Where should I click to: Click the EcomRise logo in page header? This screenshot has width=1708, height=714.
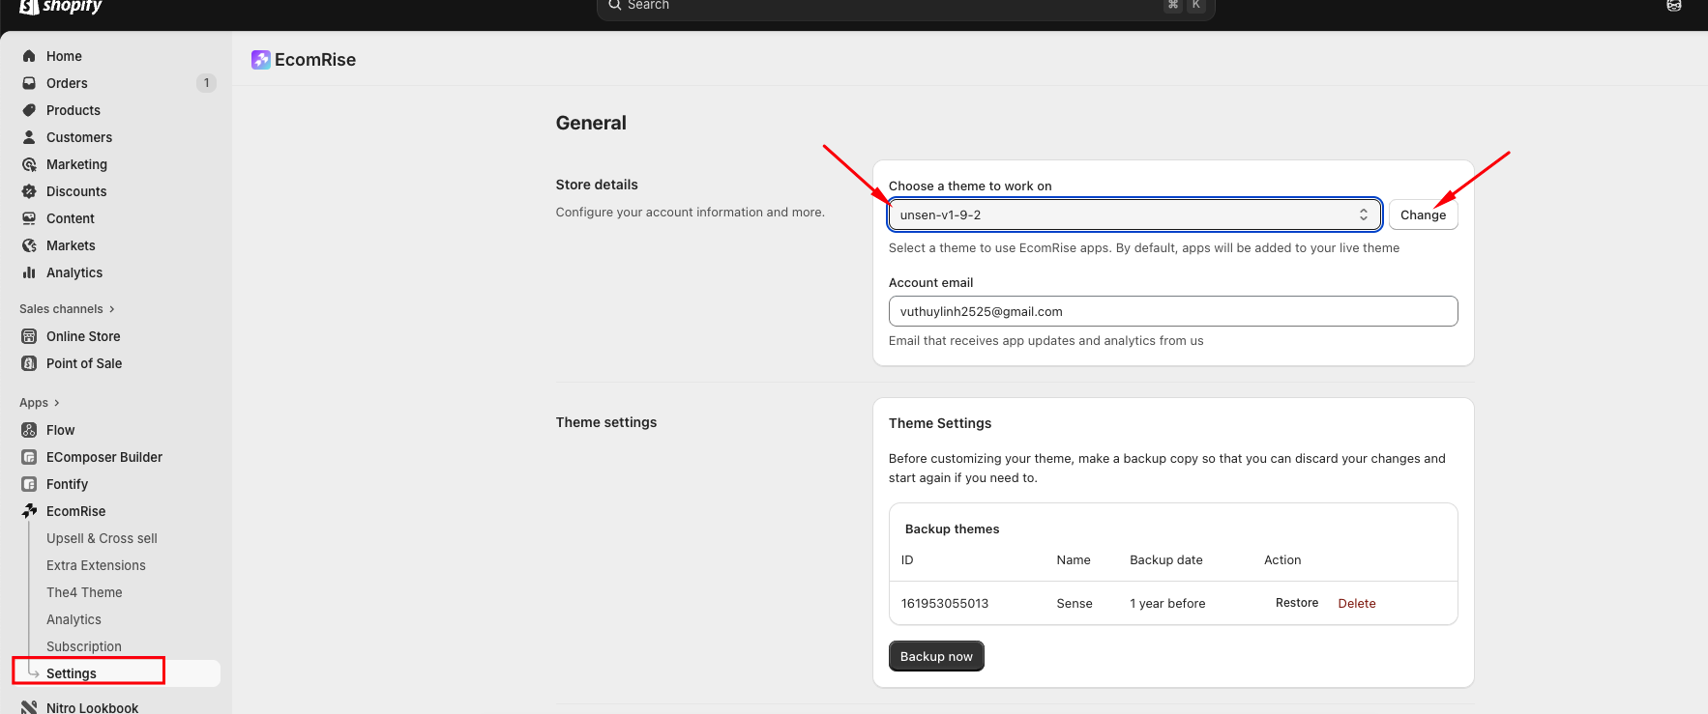(x=260, y=60)
